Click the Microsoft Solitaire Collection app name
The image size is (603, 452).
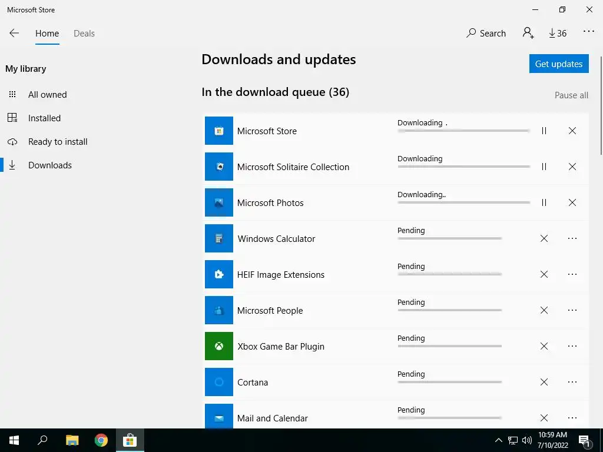(x=293, y=167)
